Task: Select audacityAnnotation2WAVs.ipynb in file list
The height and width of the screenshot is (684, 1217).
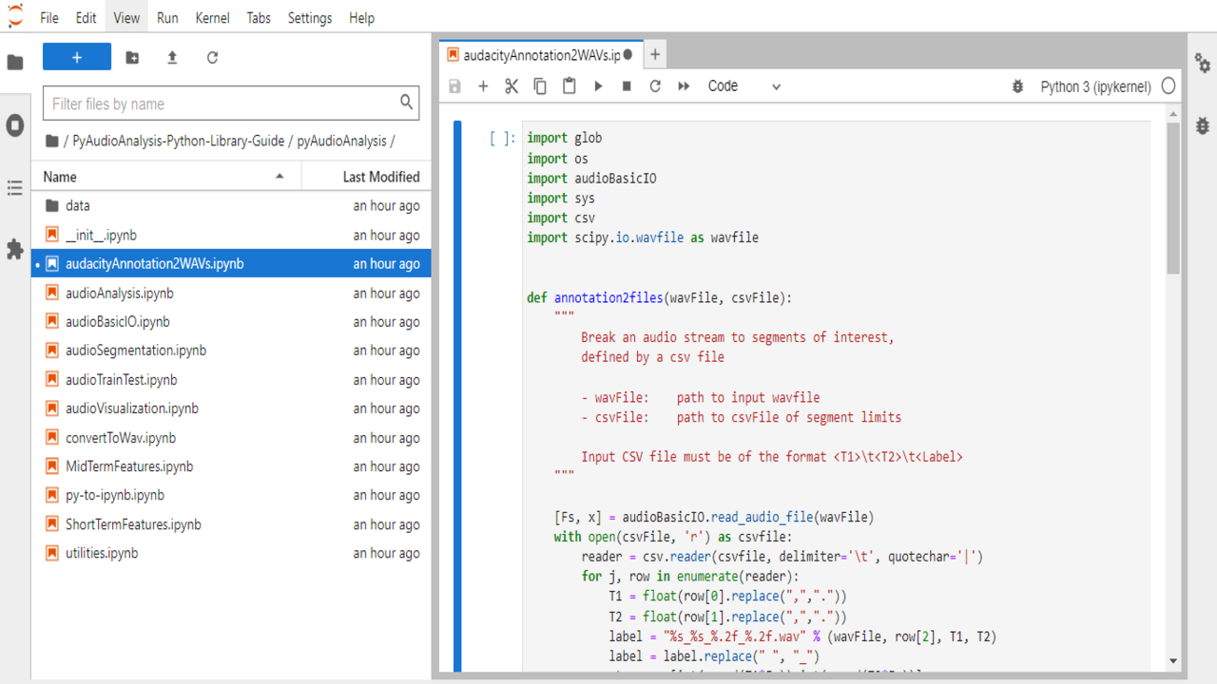Action: pyautogui.click(x=231, y=264)
